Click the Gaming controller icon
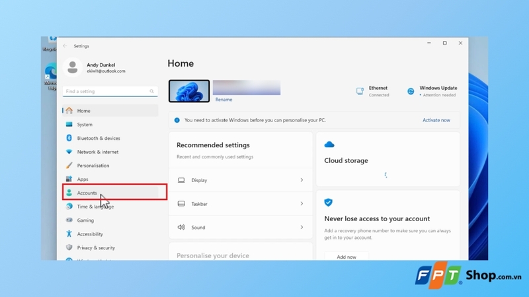The image size is (529, 297). point(69,220)
